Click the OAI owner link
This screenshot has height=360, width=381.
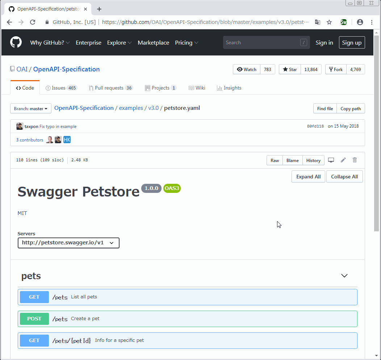(22, 69)
